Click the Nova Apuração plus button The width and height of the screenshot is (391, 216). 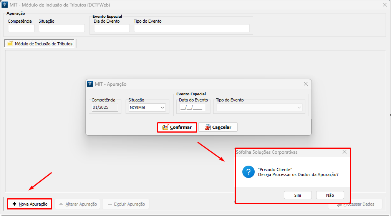30,204
